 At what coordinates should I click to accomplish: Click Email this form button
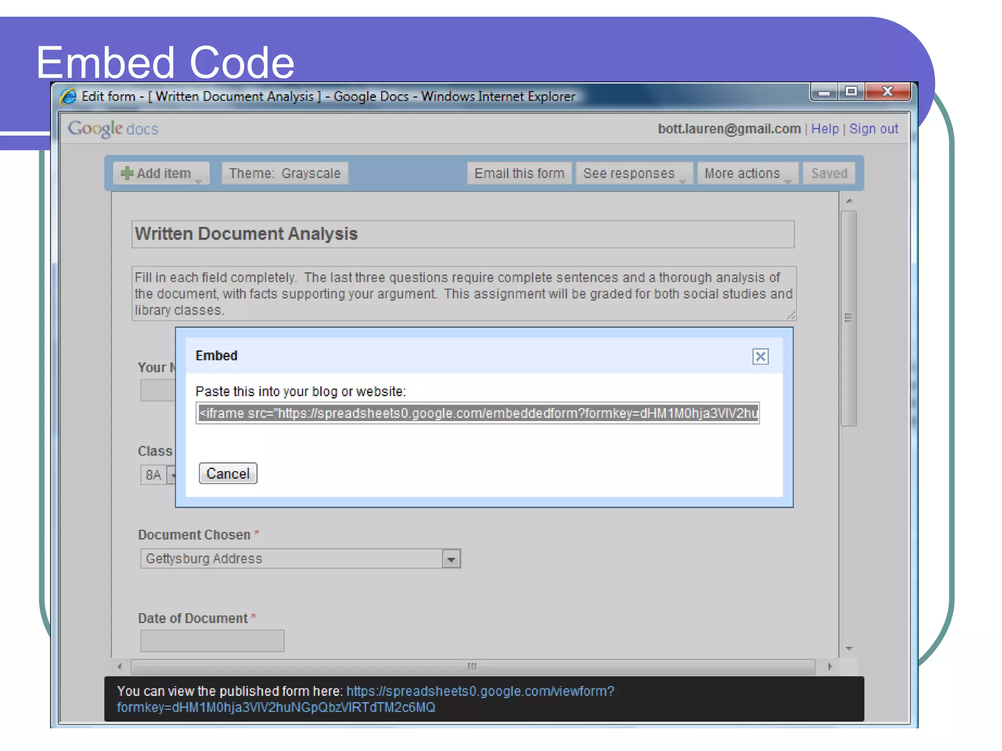pyautogui.click(x=519, y=173)
